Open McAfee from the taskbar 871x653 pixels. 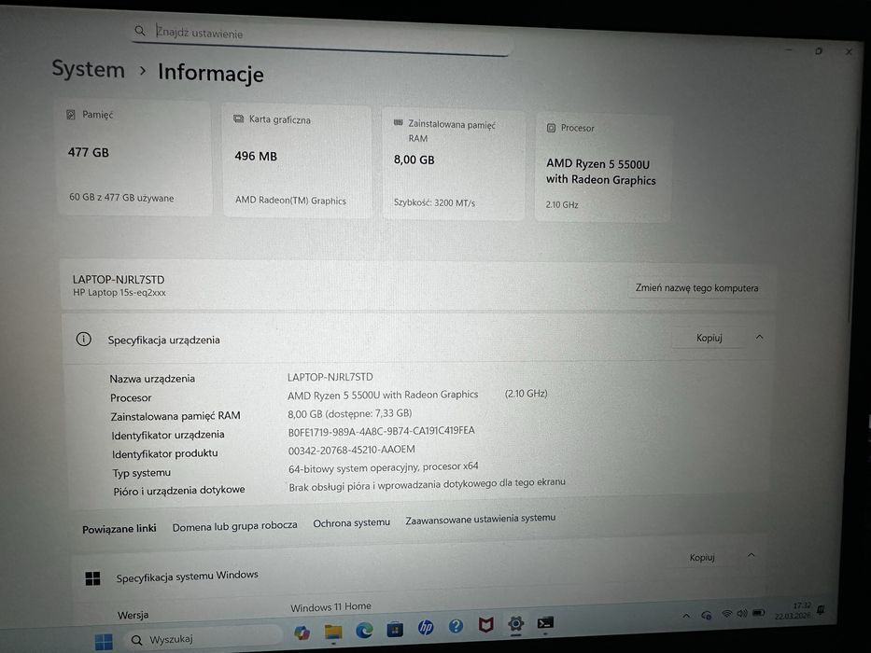coord(486,625)
